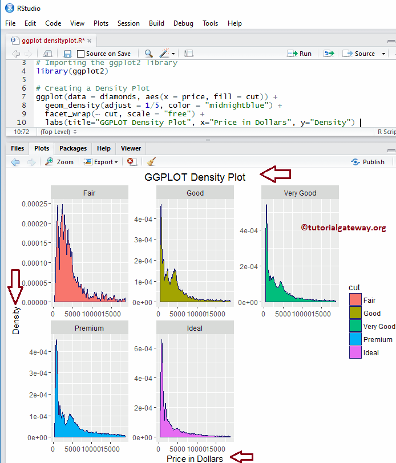The width and height of the screenshot is (396, 463).
Task: Click the Premium facet panel header
Action: (x=90, y=327)
